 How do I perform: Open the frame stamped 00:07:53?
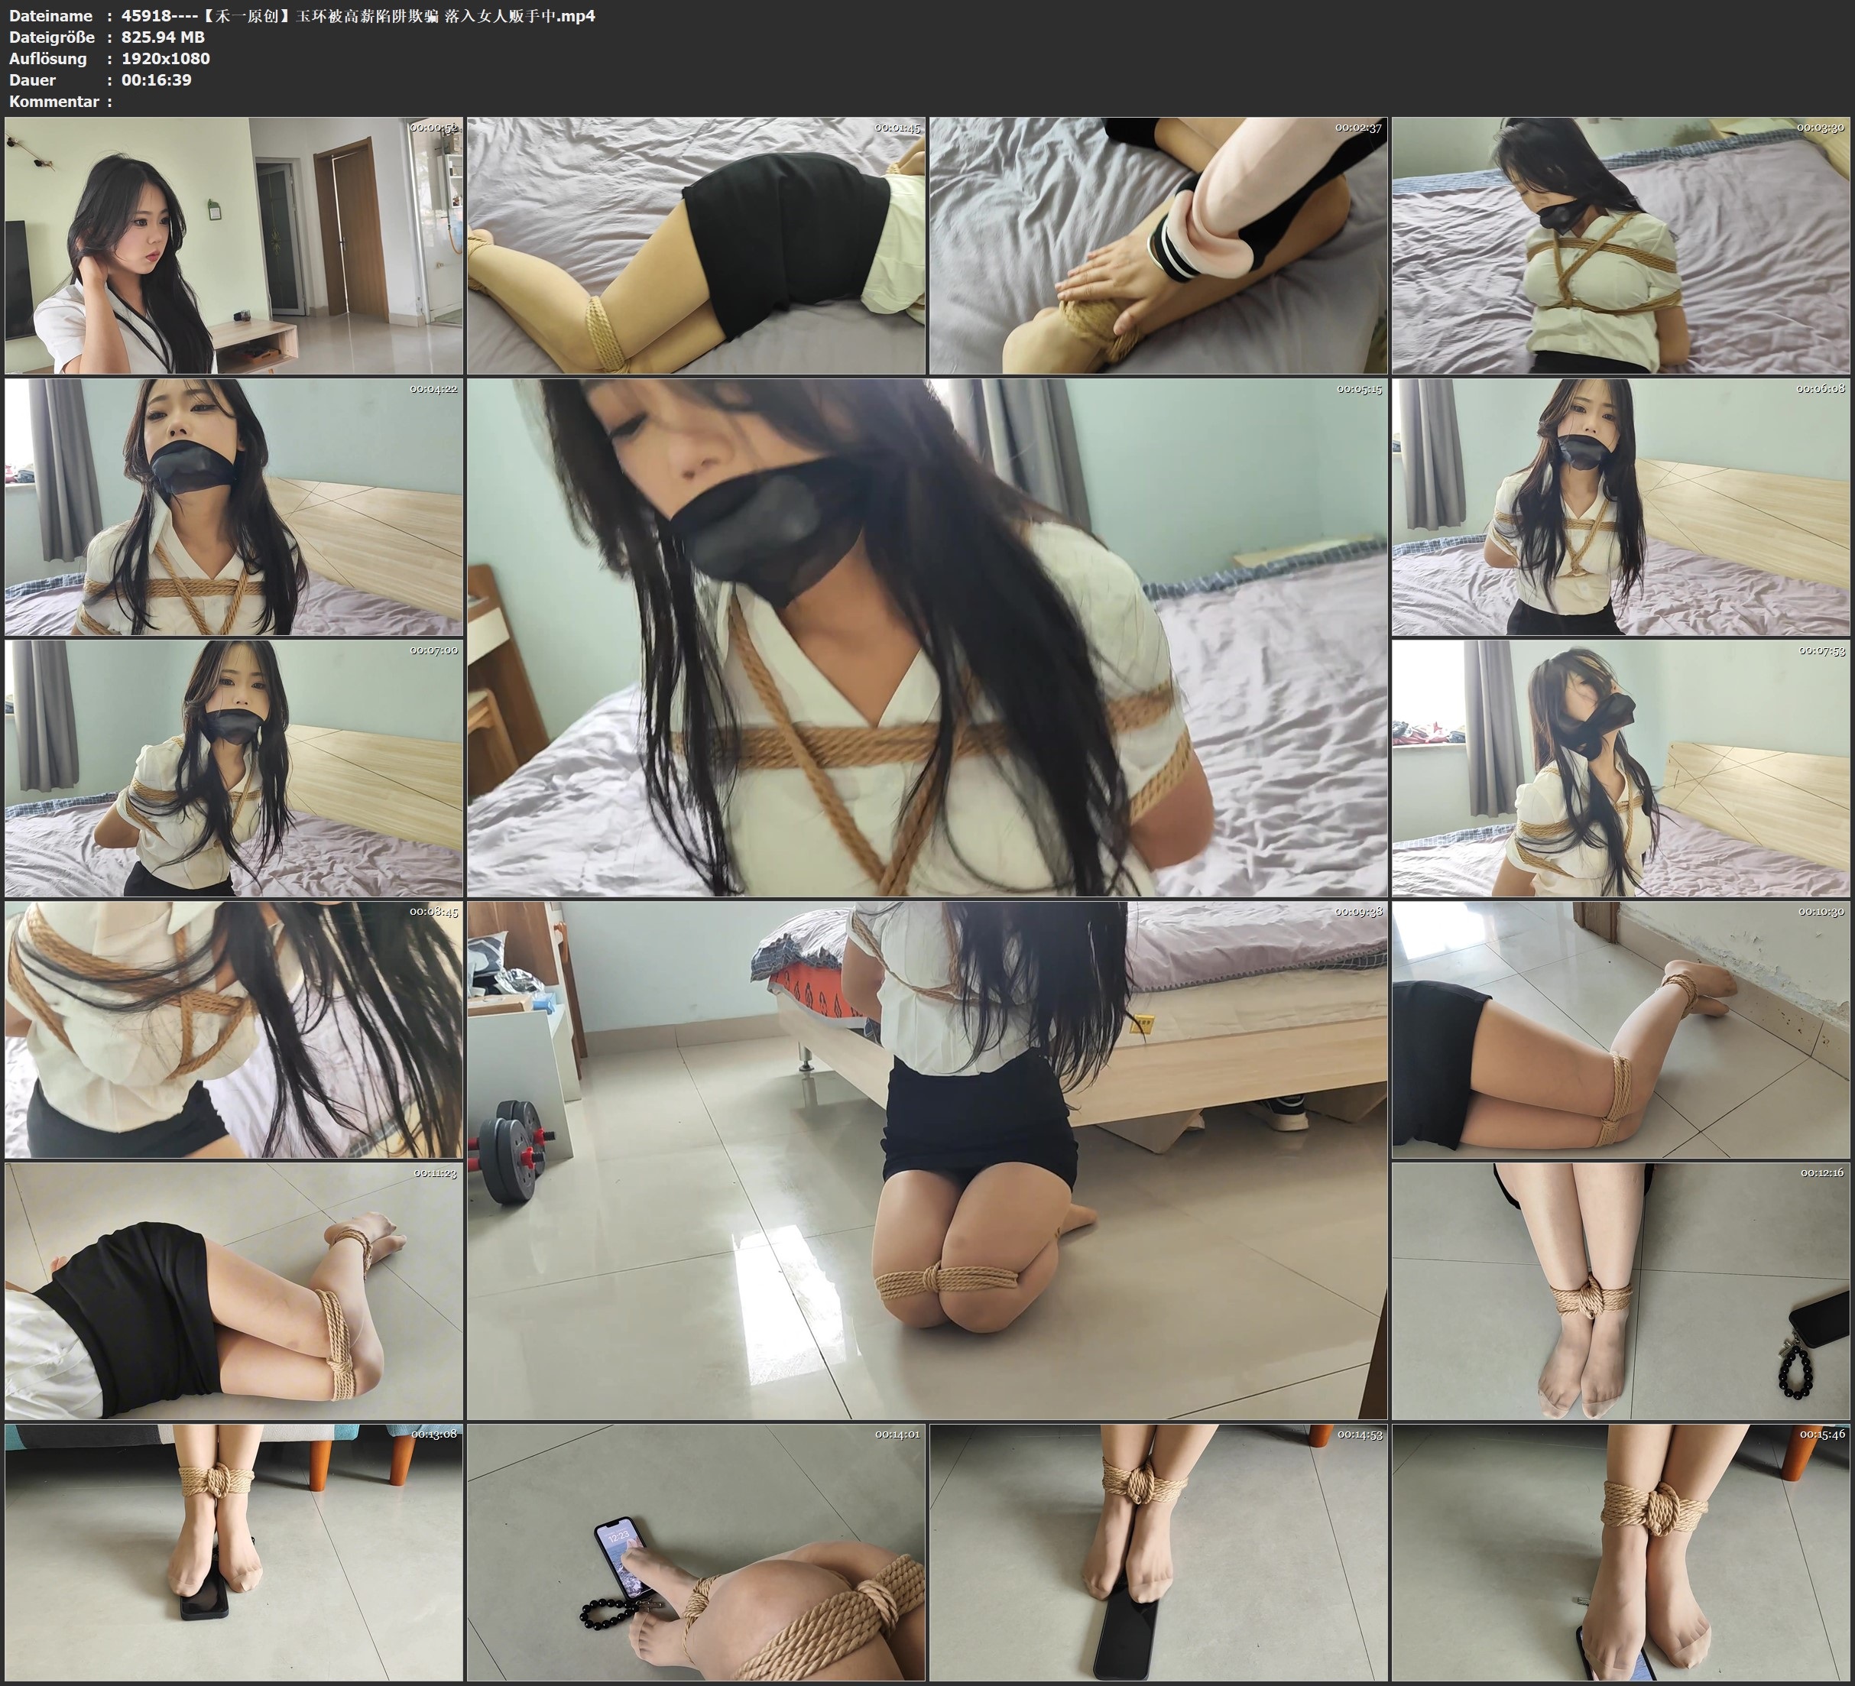1620,768
